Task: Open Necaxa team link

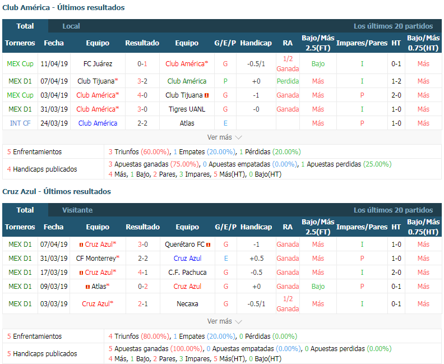Action: pyautogui.click(x=187, y=303)
